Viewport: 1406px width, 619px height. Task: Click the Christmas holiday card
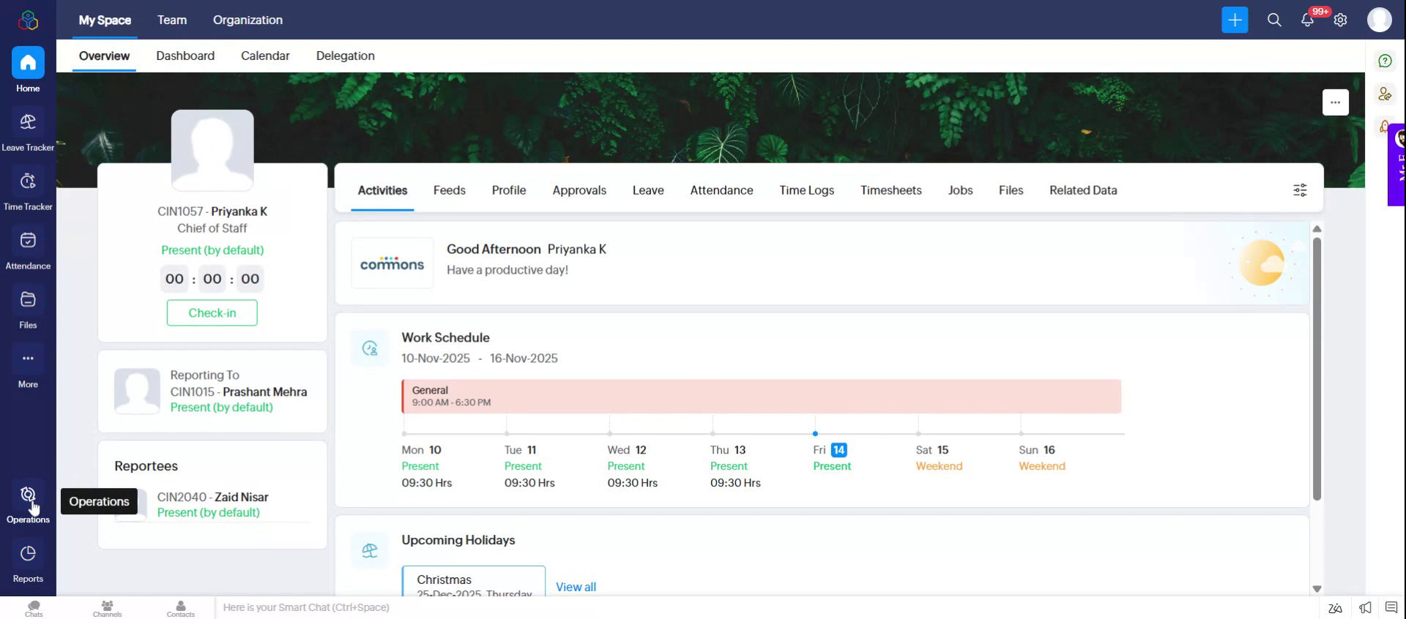click(473, 581)
